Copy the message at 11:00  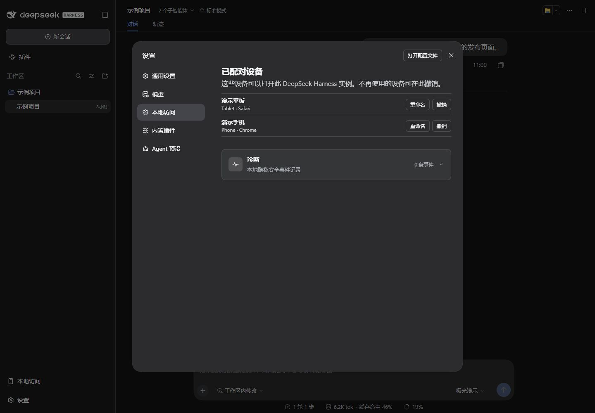point(501,65)
